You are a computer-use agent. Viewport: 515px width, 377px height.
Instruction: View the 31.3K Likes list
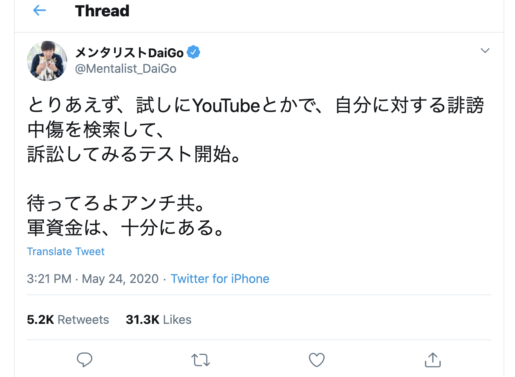tap(159, 319)
